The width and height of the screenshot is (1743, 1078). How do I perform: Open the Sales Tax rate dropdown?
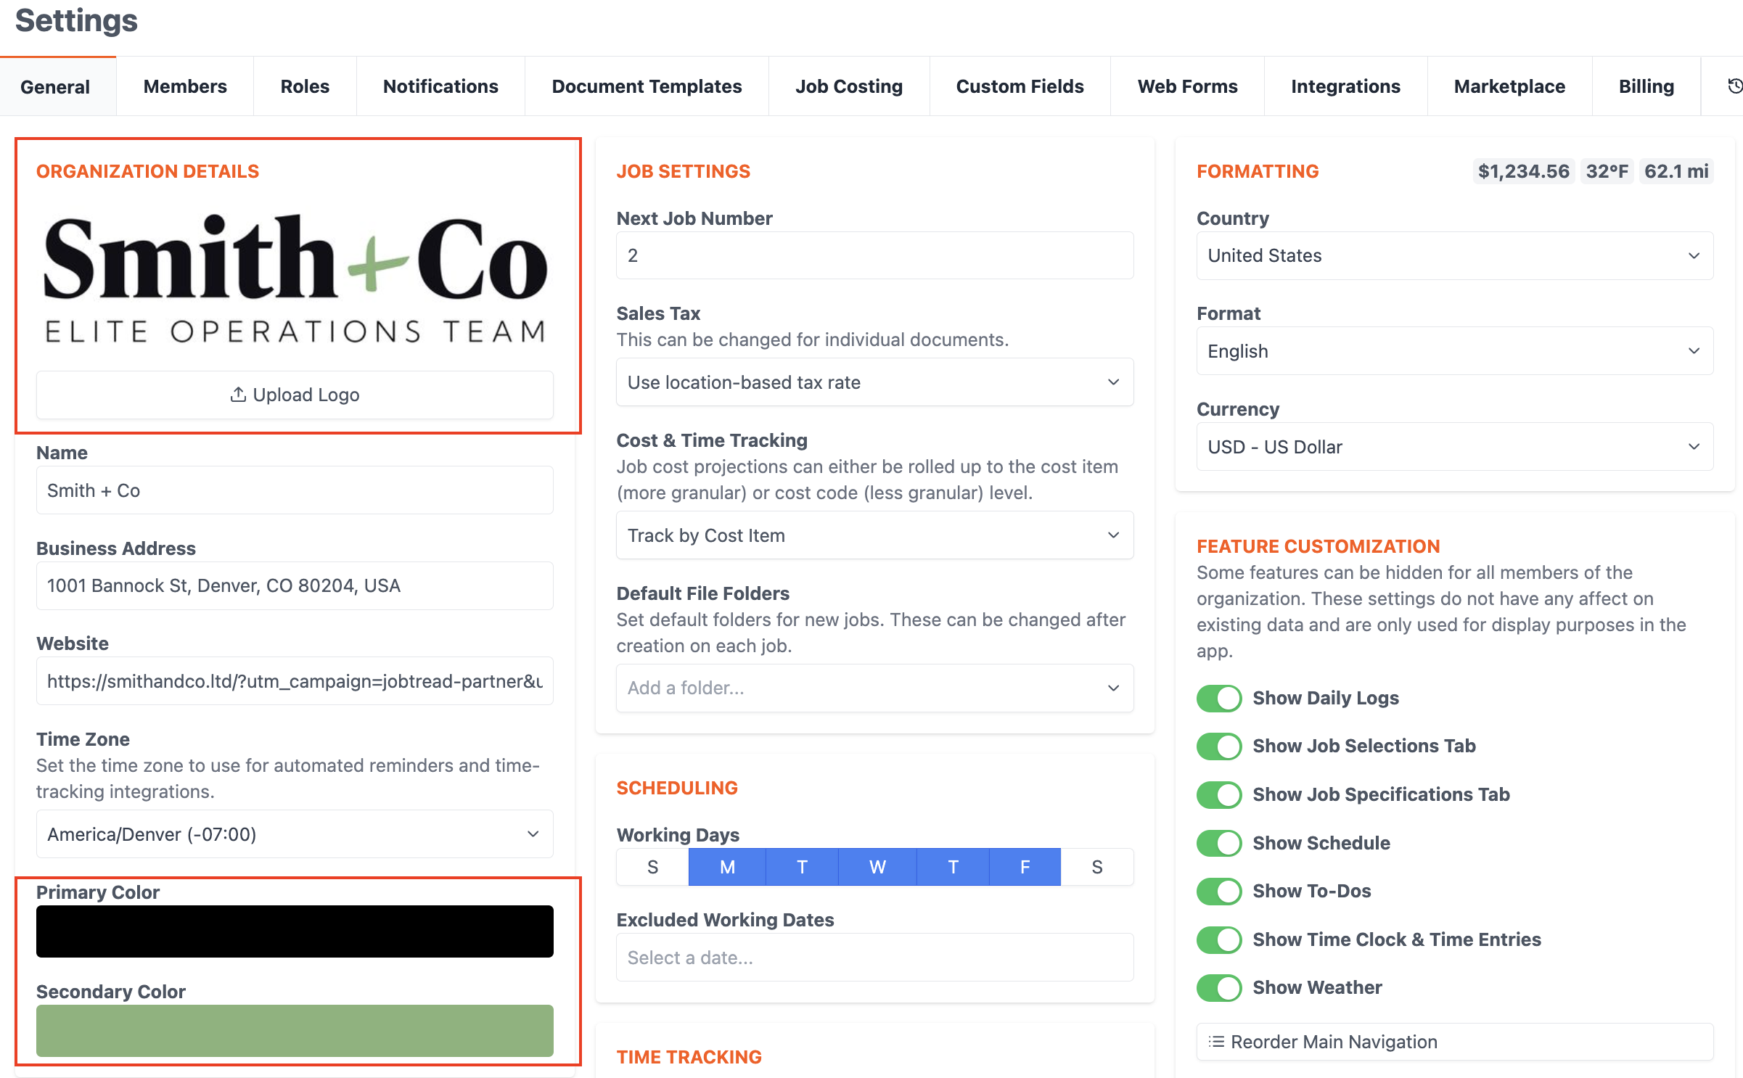pyautogui.click(x=874, y=382)
